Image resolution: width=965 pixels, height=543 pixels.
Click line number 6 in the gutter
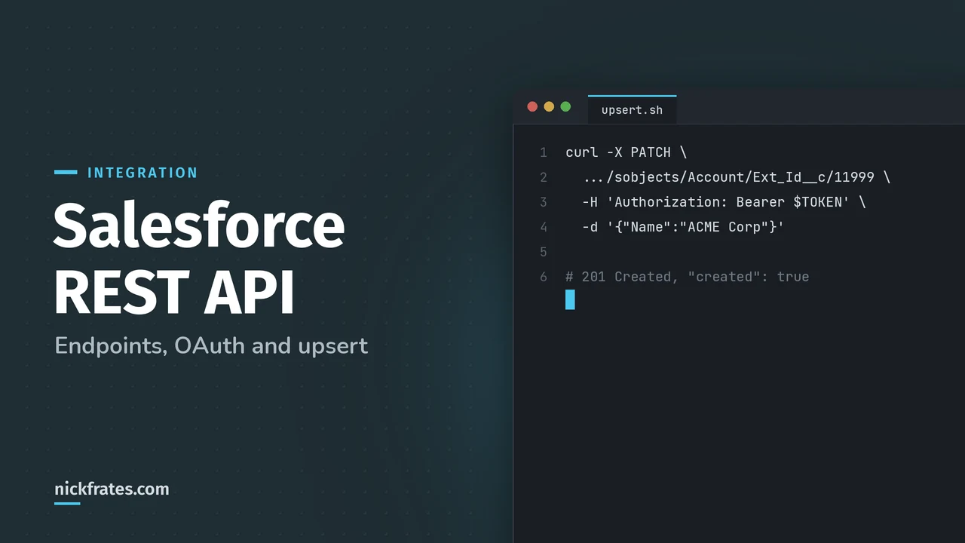(543, 277)
